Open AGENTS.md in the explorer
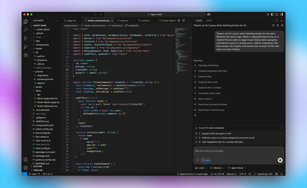This screenshot has height=188, width=307. [42, 121]
